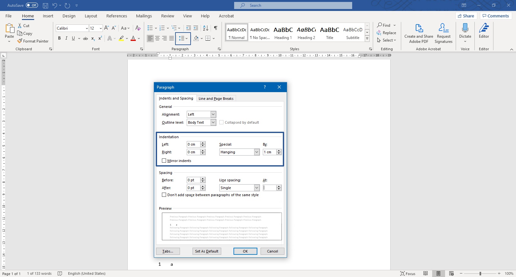The height and width of the screenshot is (277, 516).
Task: Click the Bullets list icon
Action: [x=150, y=28]
